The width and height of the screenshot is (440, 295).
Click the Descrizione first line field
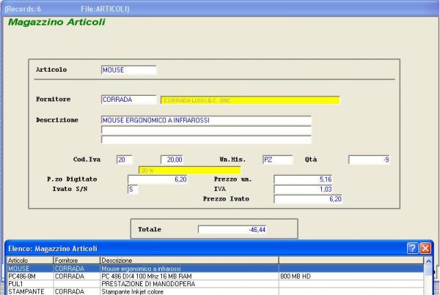click(x=206, y=120)
